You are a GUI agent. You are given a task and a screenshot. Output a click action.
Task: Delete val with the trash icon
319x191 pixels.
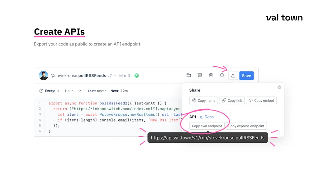[x=211, y=75]
